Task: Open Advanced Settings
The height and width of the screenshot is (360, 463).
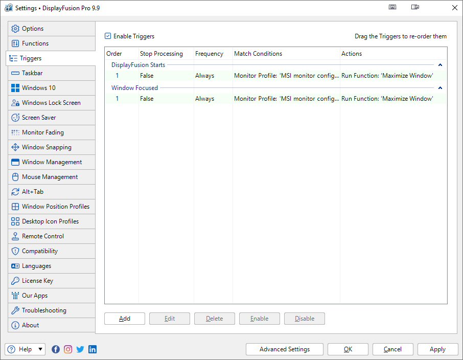Action: 285,349
